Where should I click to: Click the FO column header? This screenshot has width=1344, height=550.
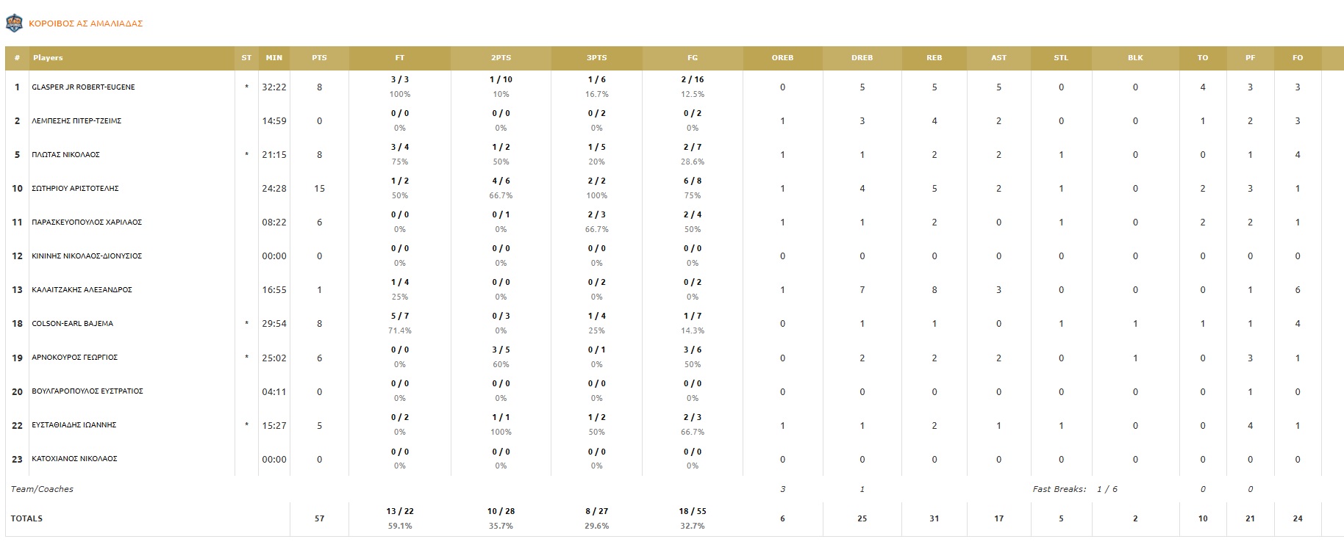[x=1297, y=58]
